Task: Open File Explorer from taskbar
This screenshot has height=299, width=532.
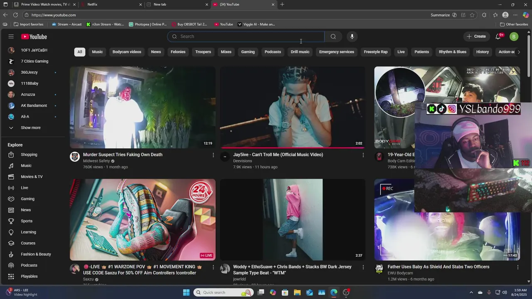Action: 297,292
